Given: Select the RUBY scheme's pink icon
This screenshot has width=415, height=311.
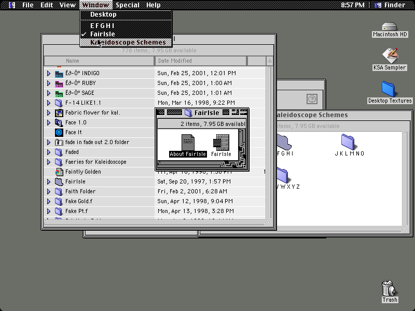Looking at the screenshot, I should click(x=59, y=83).
